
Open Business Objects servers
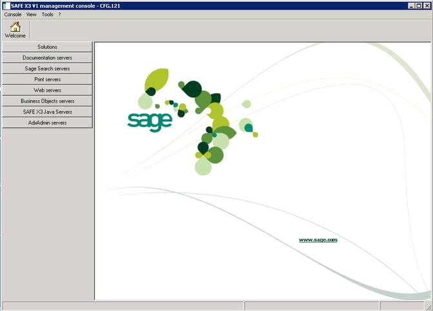pyautogui.click(x=47, y=101)
